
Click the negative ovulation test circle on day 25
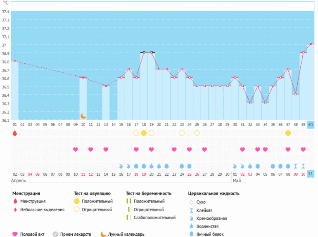coord(197,133)
